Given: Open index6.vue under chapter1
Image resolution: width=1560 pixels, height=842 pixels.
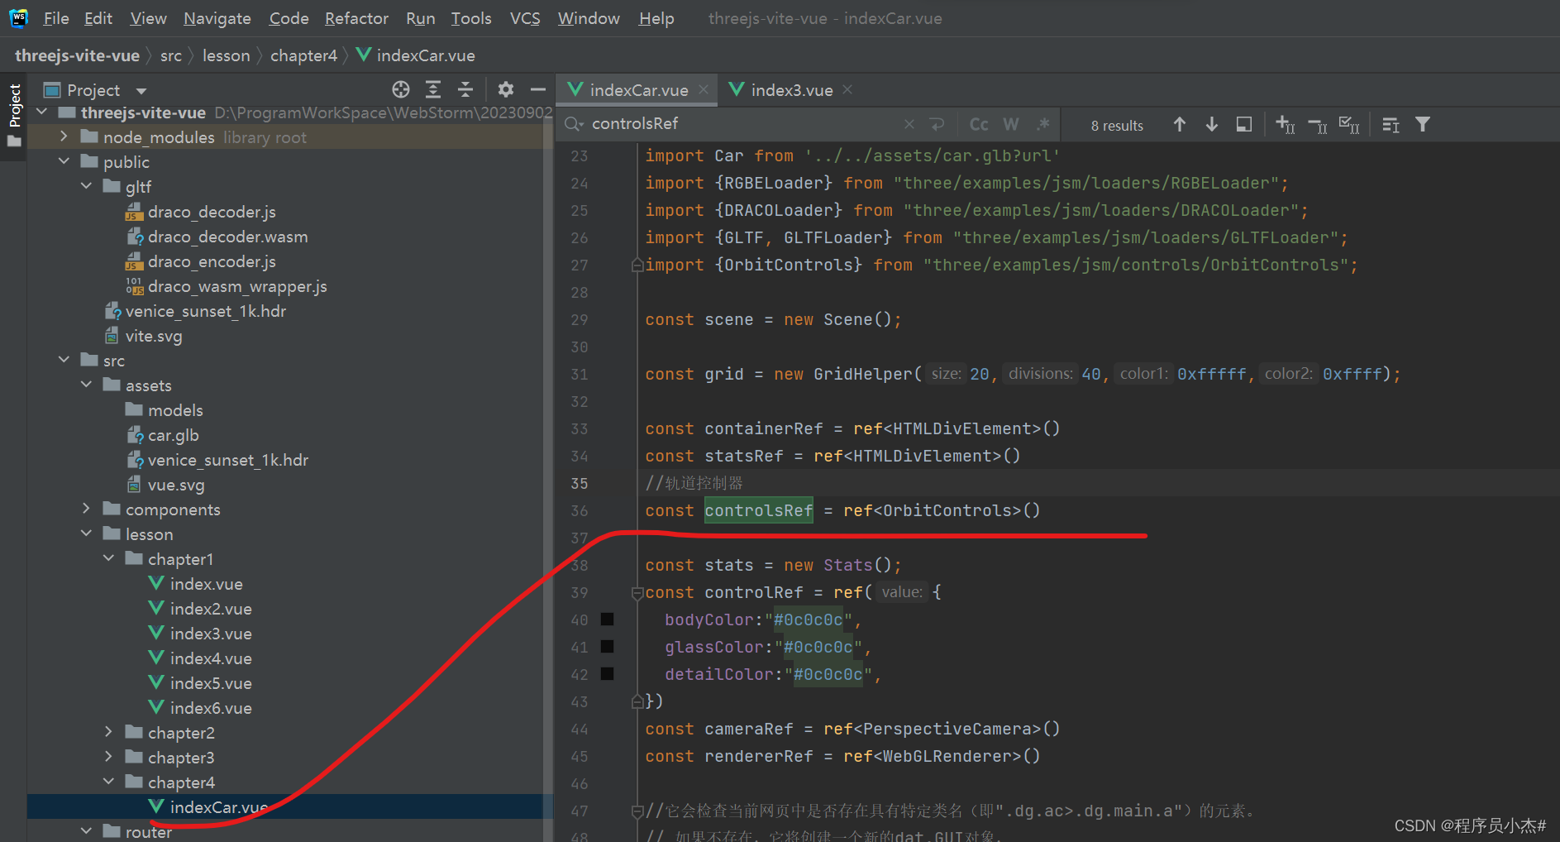Looking at the screenshot, I should [x=211, y=708].
